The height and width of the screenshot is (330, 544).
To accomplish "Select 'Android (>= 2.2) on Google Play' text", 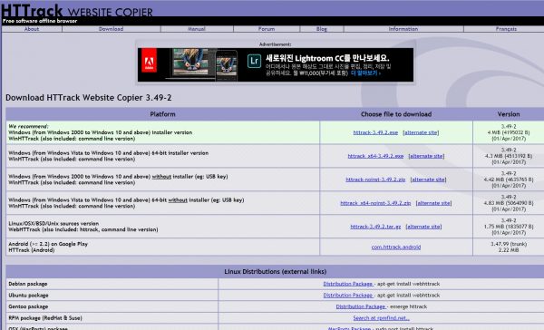I will [x=48, y=244].
